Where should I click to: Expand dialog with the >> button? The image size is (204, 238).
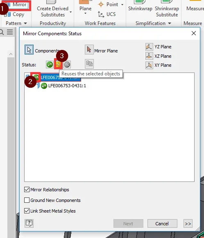tap(188, 223)
